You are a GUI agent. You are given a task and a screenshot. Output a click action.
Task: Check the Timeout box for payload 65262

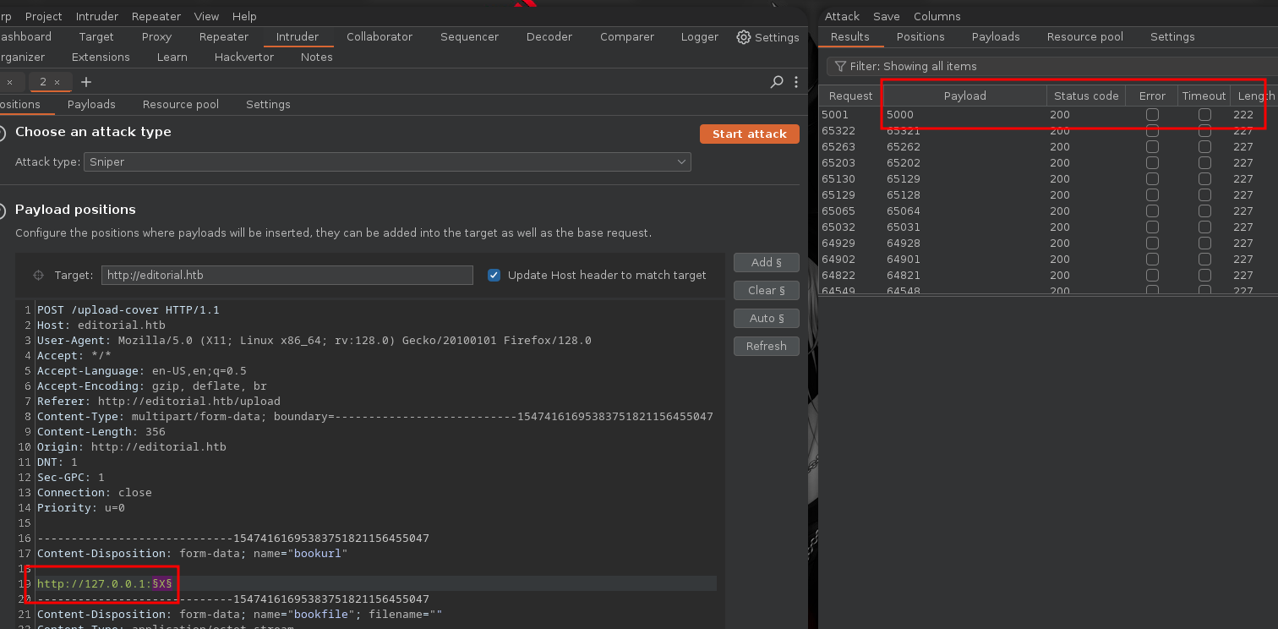1204,147
